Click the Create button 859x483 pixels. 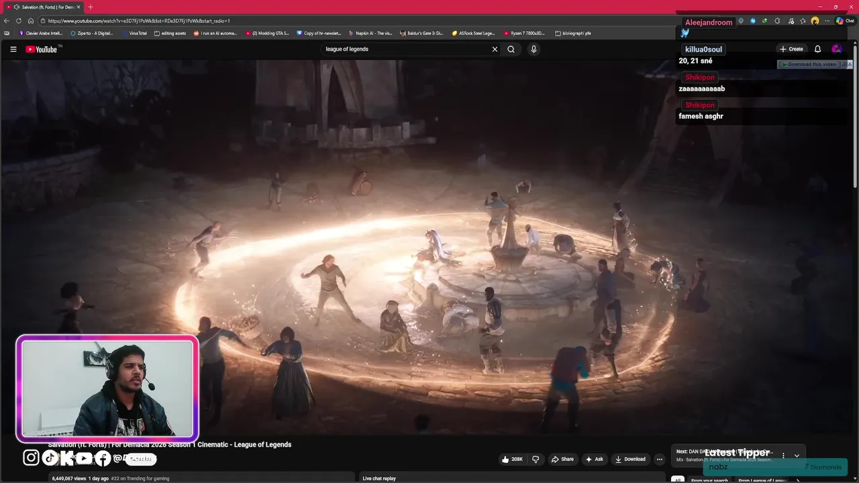[791, 49]
